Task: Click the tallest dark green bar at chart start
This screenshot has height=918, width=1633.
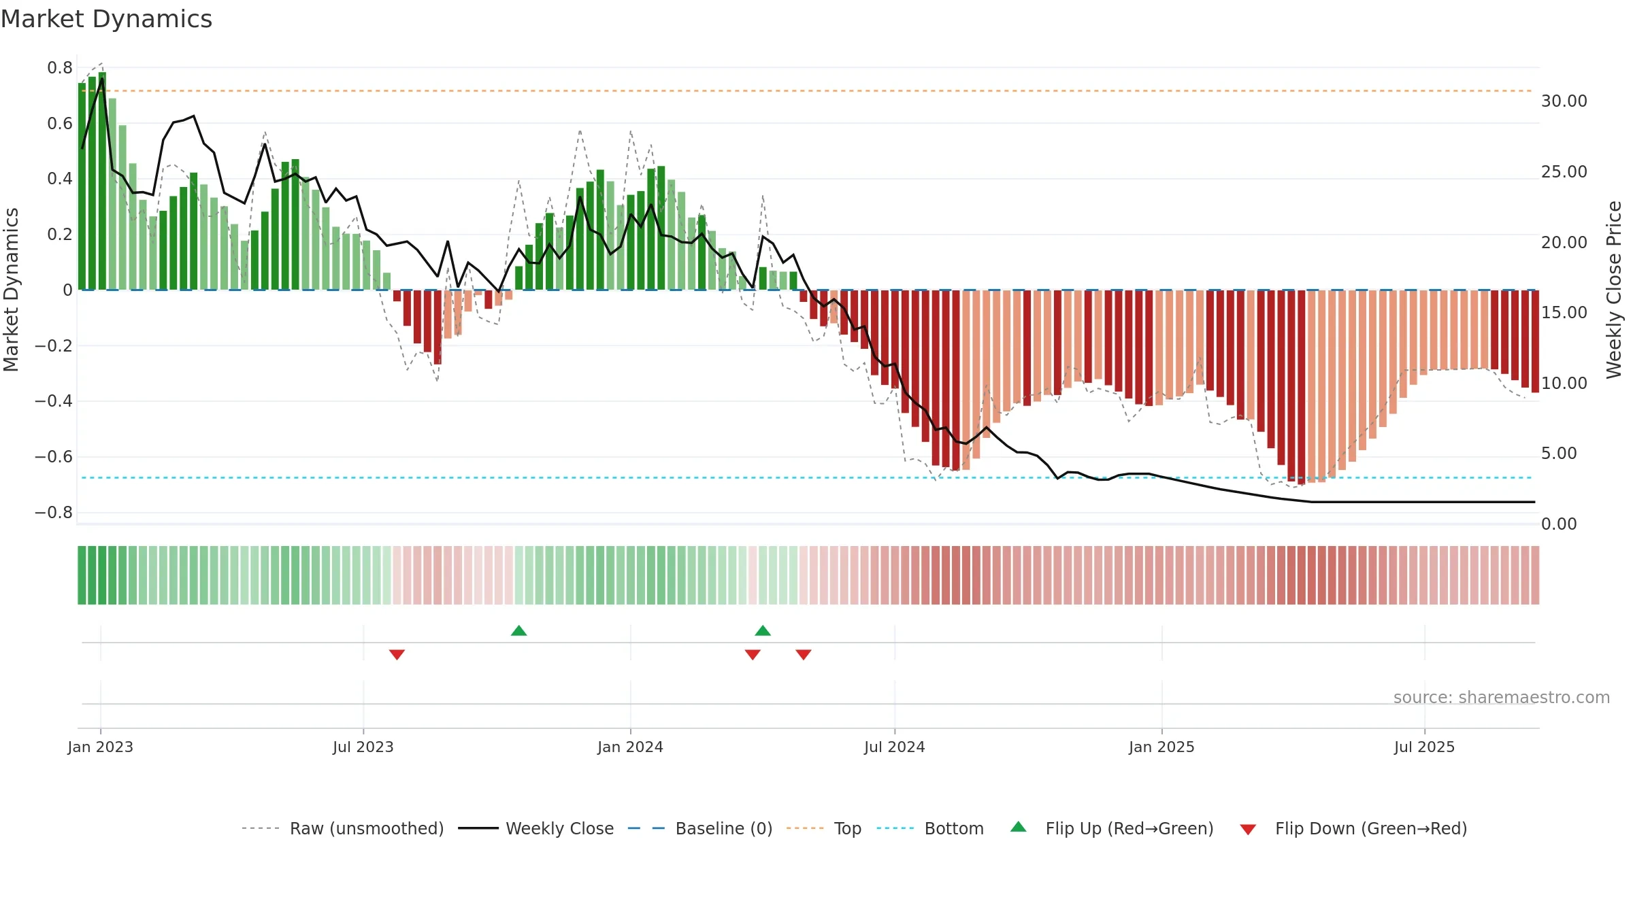Action: [x=102, y=181]
